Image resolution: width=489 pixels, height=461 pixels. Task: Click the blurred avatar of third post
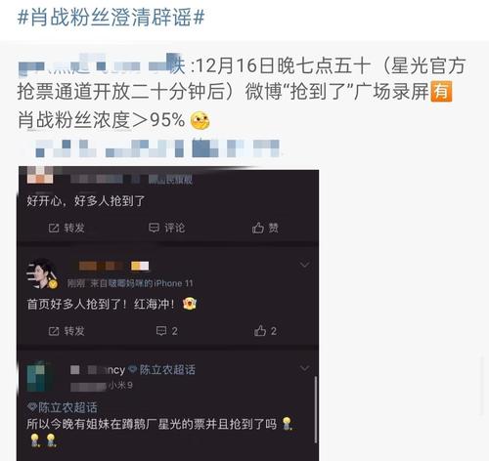point(40,376)
